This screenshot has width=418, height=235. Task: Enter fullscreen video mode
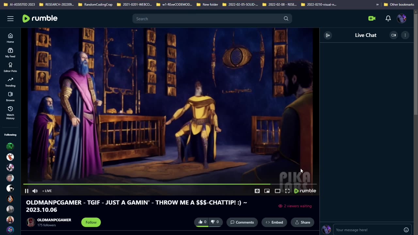pos(287,191)
